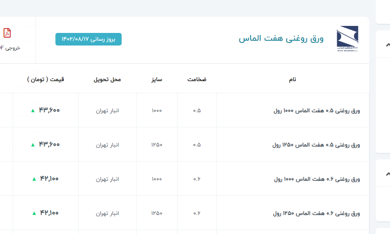Viewport: 390px width, 234px height.
Task: Sort by the 'سایز' size column header
Action: [157, 79]
